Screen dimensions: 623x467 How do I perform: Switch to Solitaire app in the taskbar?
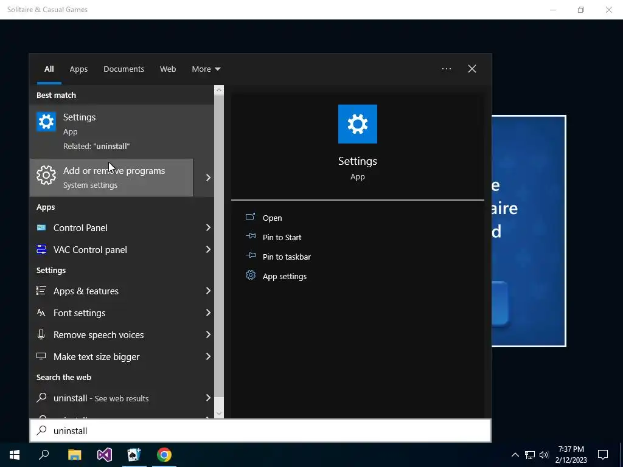(x=134, y=455)
